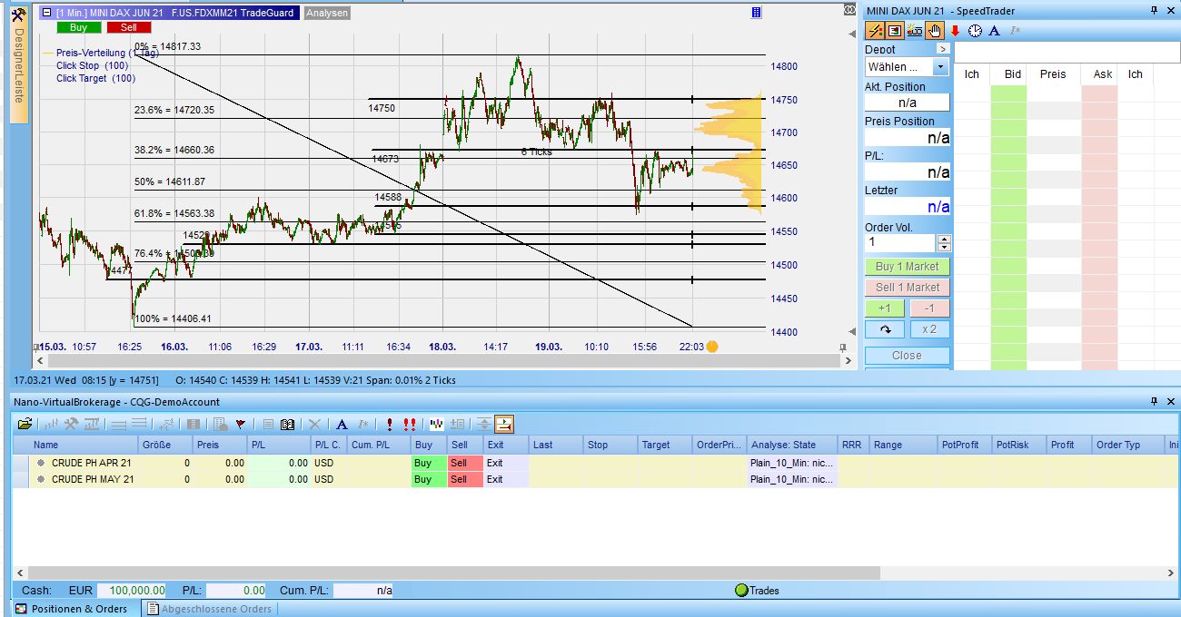Click the reverse position arrow button
The height and width of the screenshot is (617, 1181).
(x=885, y=329)
